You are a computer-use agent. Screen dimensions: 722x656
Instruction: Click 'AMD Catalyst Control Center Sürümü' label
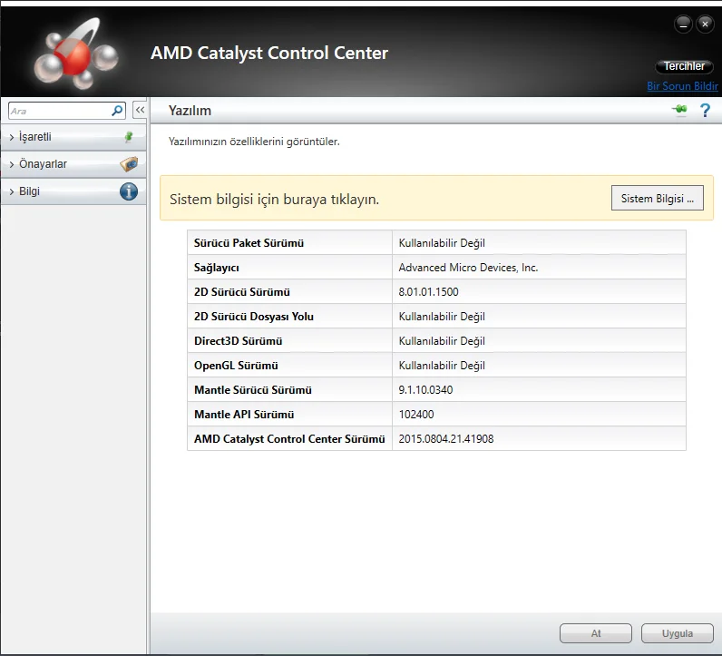289,439
